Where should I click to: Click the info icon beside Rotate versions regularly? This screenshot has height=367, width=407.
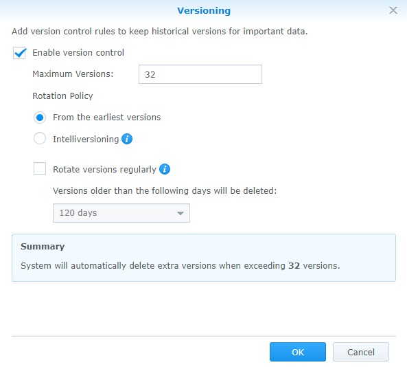pos(165,169)
